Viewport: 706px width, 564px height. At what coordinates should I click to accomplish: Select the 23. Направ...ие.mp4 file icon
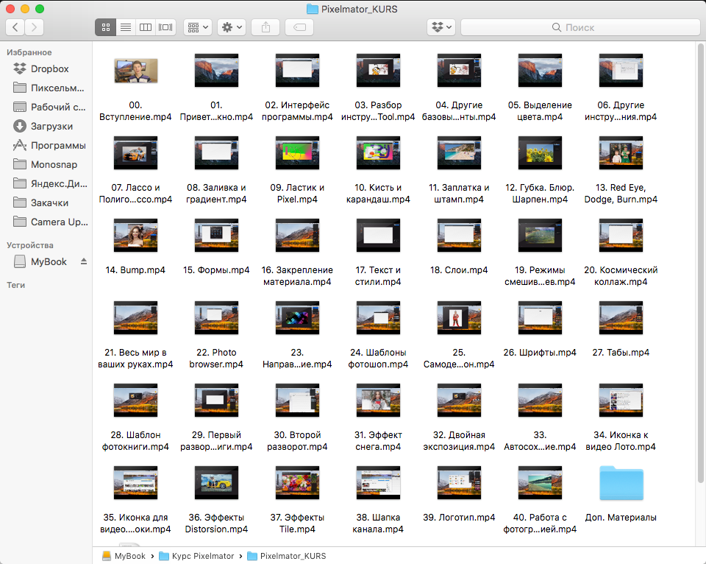coord(297,318)
